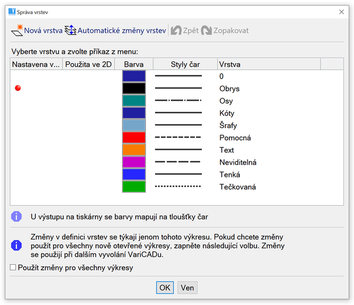Viewport: 354px width, 305px height.
Task: Click the green swatch of Tečkovaná layer
Action: coord(133,187)
